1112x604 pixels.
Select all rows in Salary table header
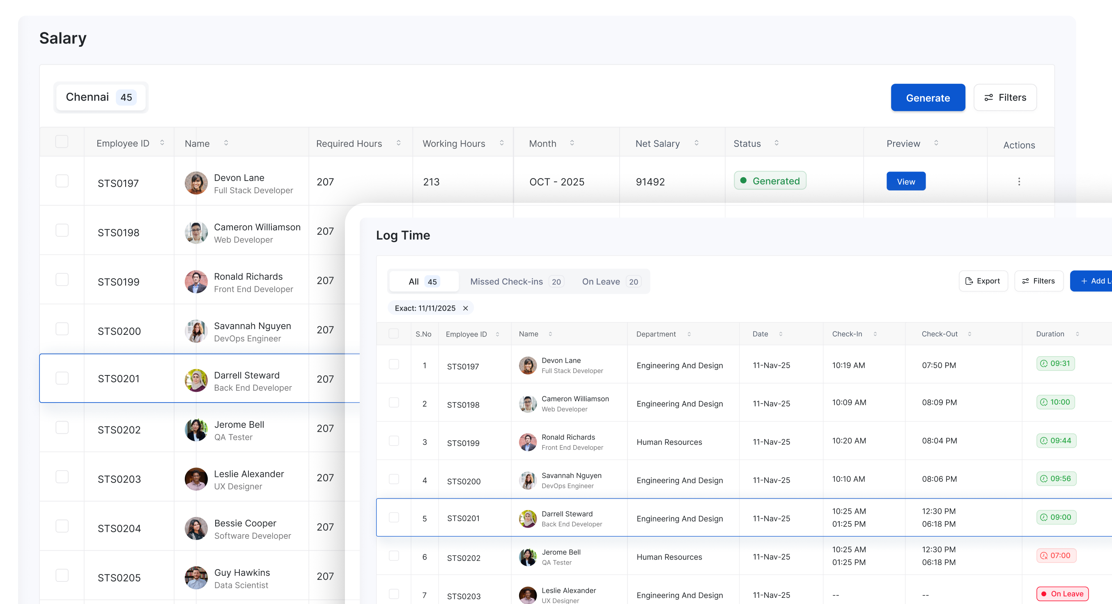pos(62,142)
